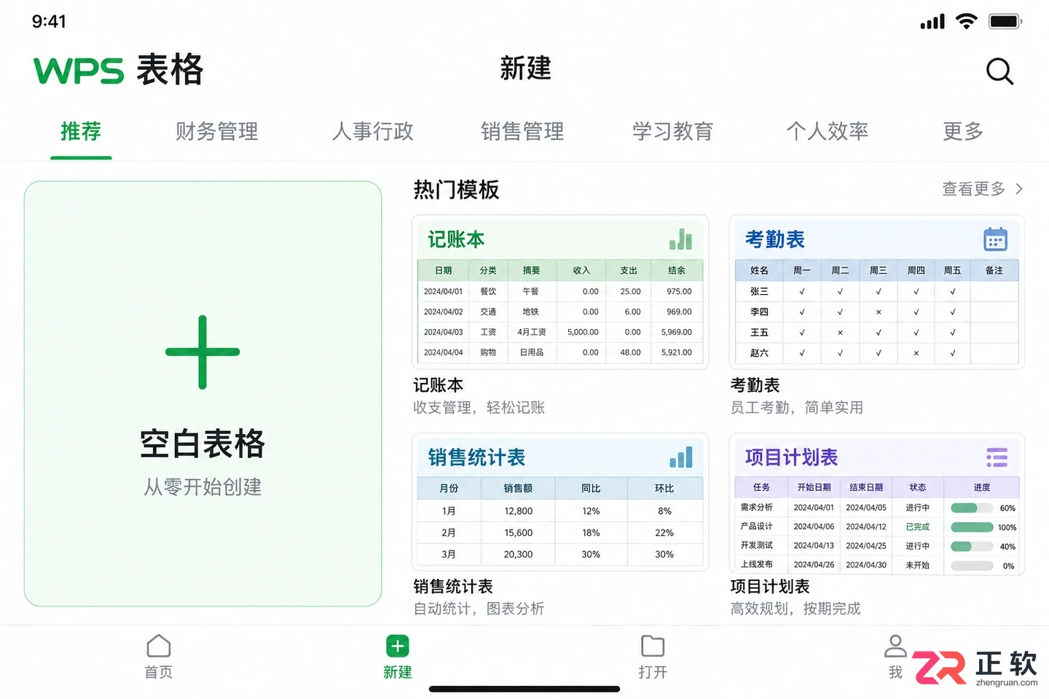1049x699 pixels.
Task: Expand chevron next to 查看更多
Action: (1019, 189)
